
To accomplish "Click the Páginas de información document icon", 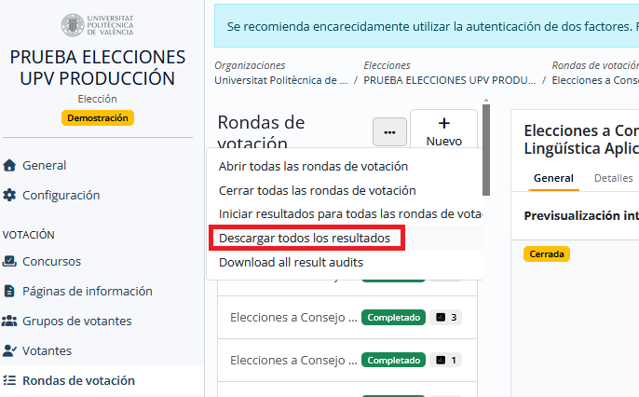I will coord(9,291).
